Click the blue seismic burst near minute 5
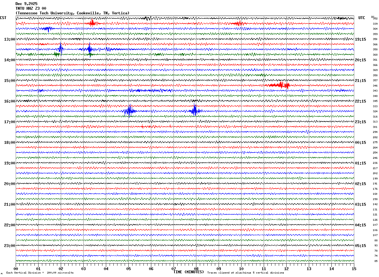 click(x=129, y=111)
